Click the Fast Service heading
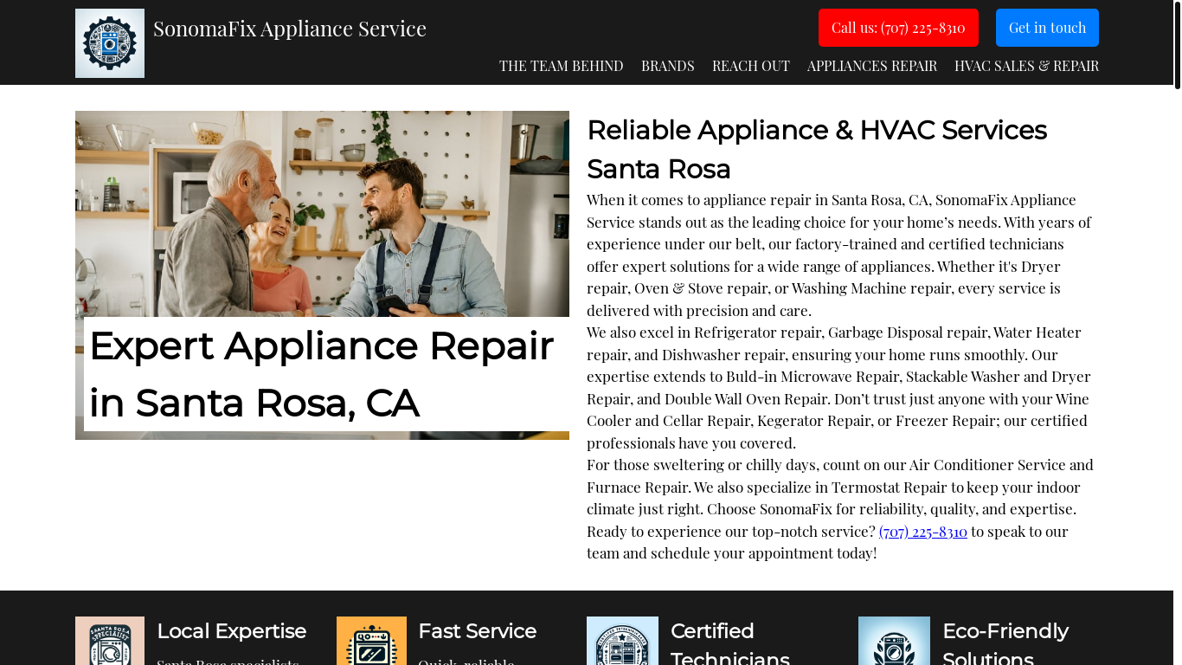Viewport: 1182px width, 665px height. [478, 631]
